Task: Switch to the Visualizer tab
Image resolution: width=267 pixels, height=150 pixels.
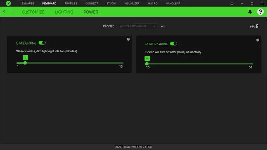Action: 132,3
